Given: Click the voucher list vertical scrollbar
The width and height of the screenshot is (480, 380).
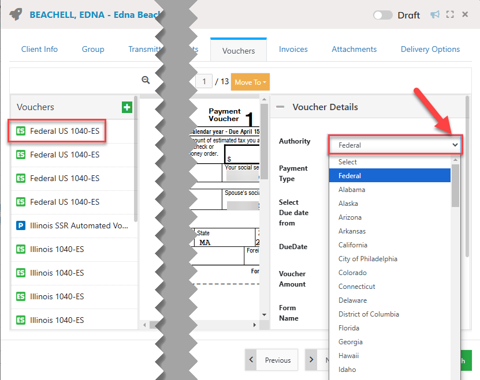Looking at the screenshot, I should [136, 161].
